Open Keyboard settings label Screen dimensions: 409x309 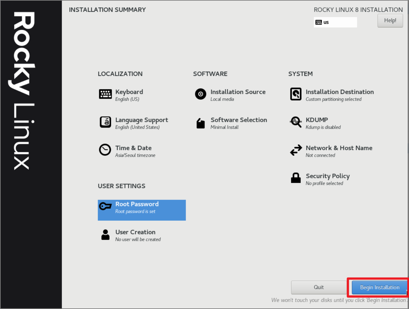point(129,92)
